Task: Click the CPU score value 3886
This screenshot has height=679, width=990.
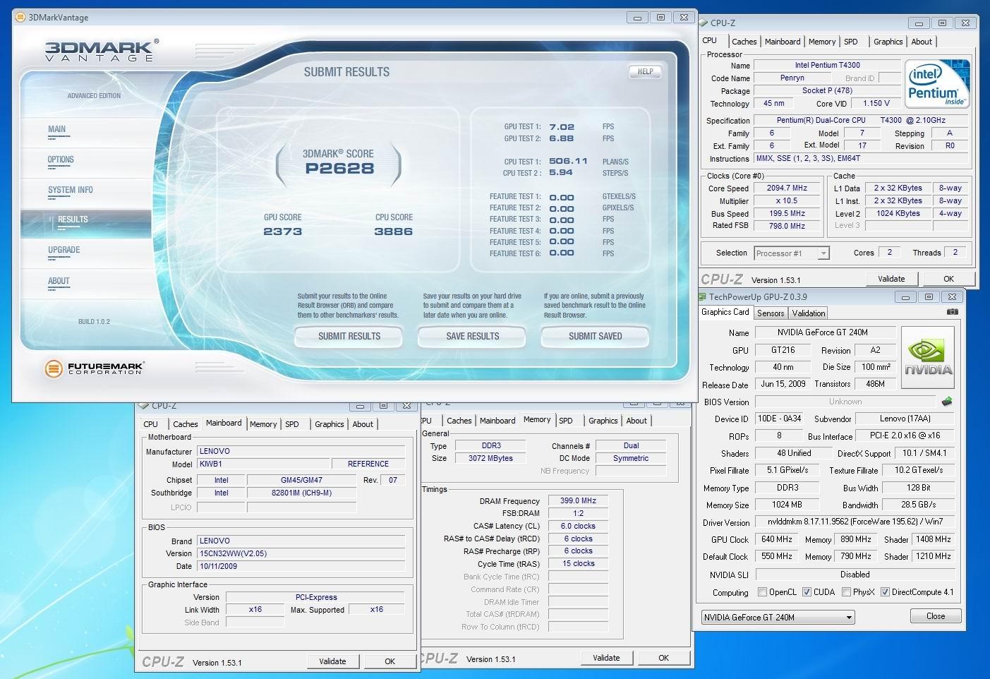Action: pos(393,232)
